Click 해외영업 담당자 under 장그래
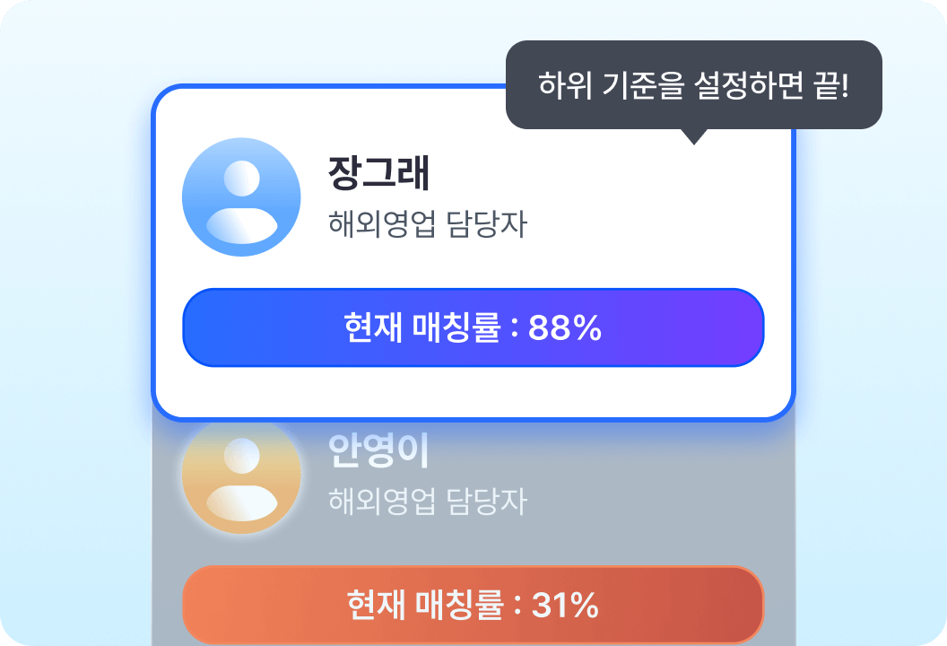 428,224
